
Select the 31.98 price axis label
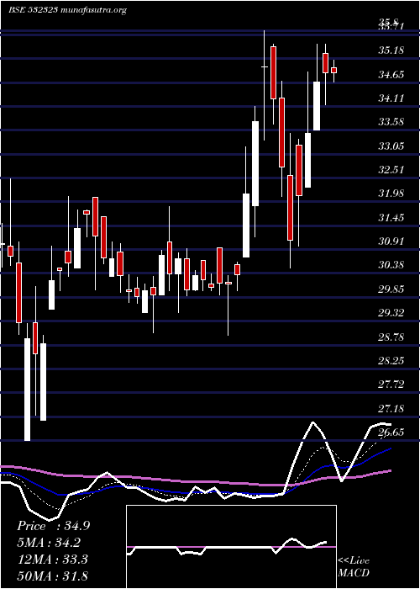[x=391, y=194]
